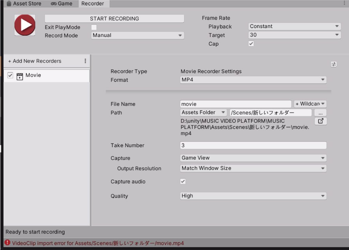Click the Movie recorder clapperboard icon

click(20, 75)
